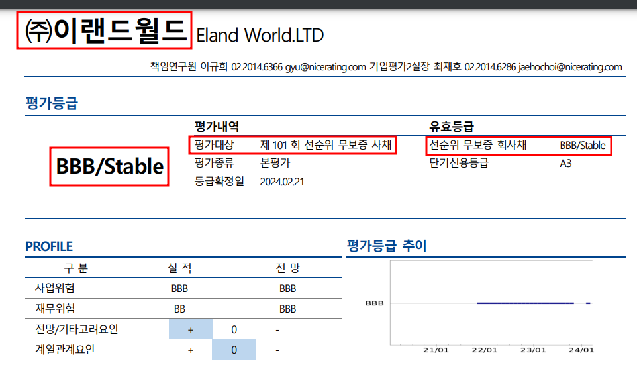Click the 재무위험 row label
Image resolution: width=637 pixels, height=367 pixels.
55,309
